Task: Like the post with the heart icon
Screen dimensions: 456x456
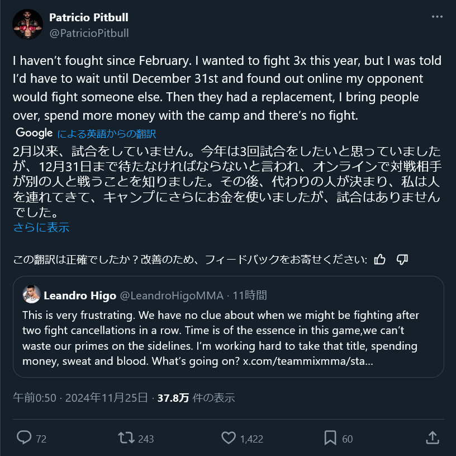Action: [x=229, y=438]
